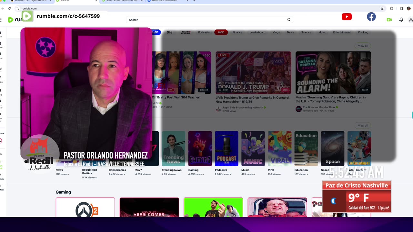413x232 pixels.
Task: Open the Trending News category tile
Action: tap(174, 149)
